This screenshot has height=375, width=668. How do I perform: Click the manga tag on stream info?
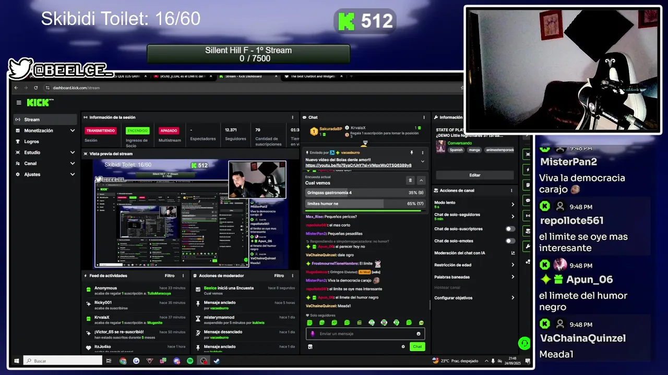click(x=474, y=149)
